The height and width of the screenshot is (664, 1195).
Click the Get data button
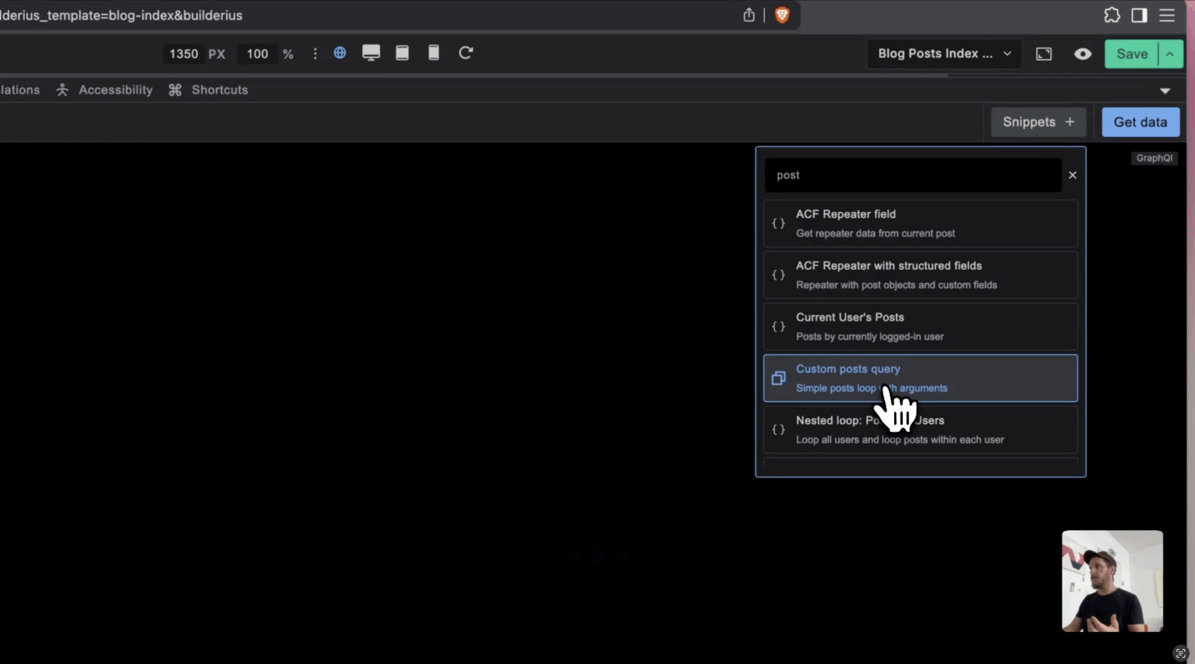(1140, 122)
